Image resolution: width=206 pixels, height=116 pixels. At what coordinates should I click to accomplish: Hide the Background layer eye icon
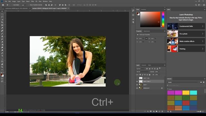tap(137, 88)
